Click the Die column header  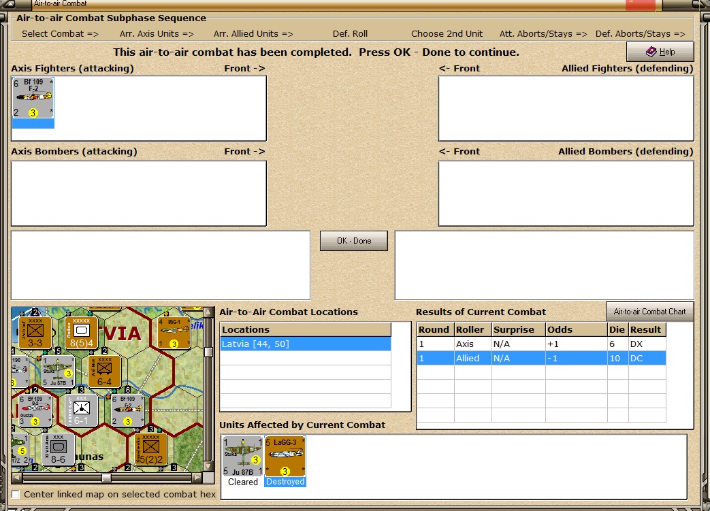click(x=617, y=329)
